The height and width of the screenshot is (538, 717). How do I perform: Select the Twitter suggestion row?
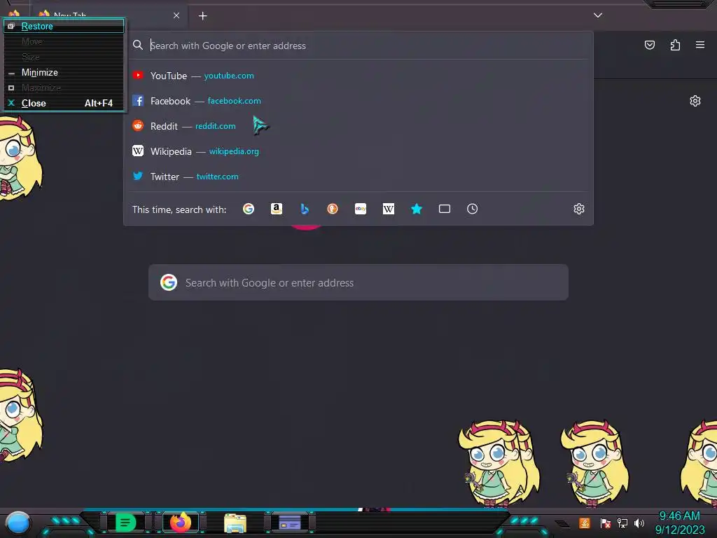[x=359, y=176]
